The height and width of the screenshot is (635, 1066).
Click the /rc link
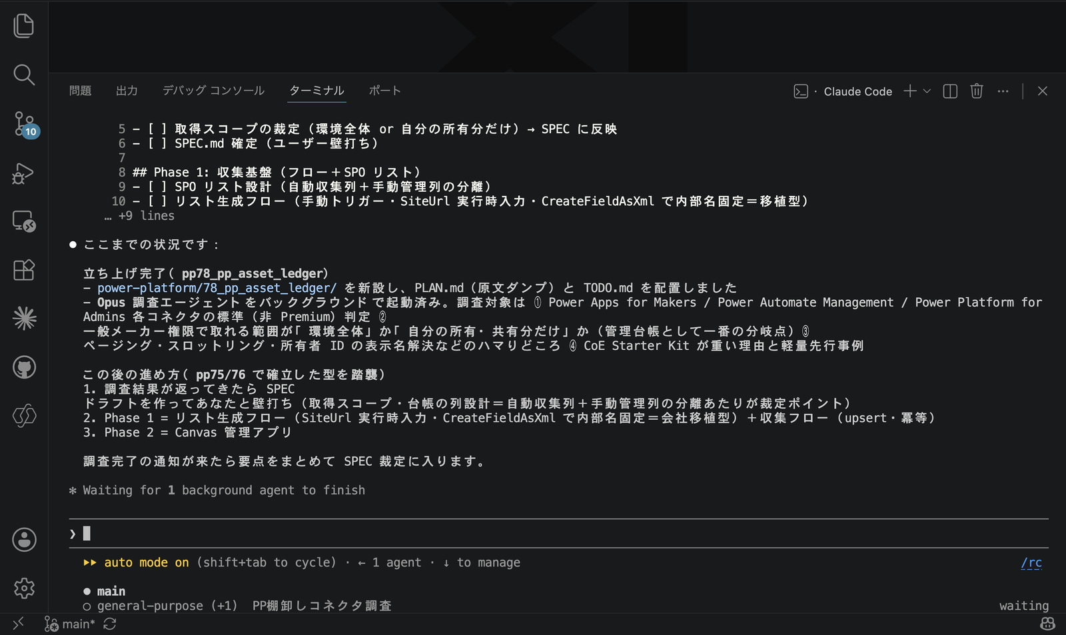1031,563
